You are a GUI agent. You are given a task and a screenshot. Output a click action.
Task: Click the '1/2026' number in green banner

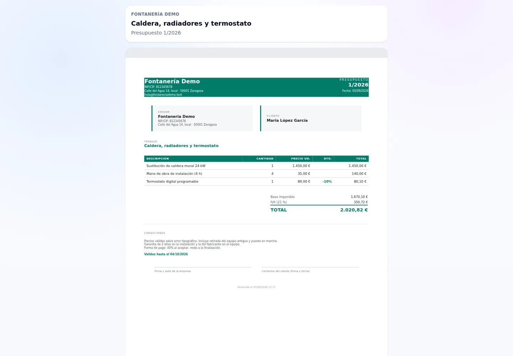pyautogui.click(x=358, y=85)
